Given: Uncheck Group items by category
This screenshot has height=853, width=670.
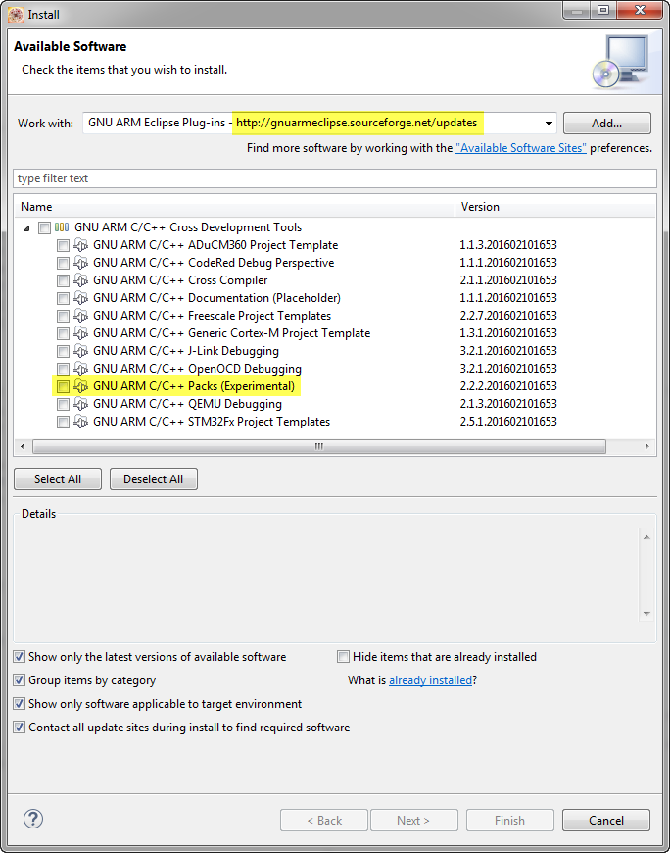Looking at the screenshot, I should point(21,680).
